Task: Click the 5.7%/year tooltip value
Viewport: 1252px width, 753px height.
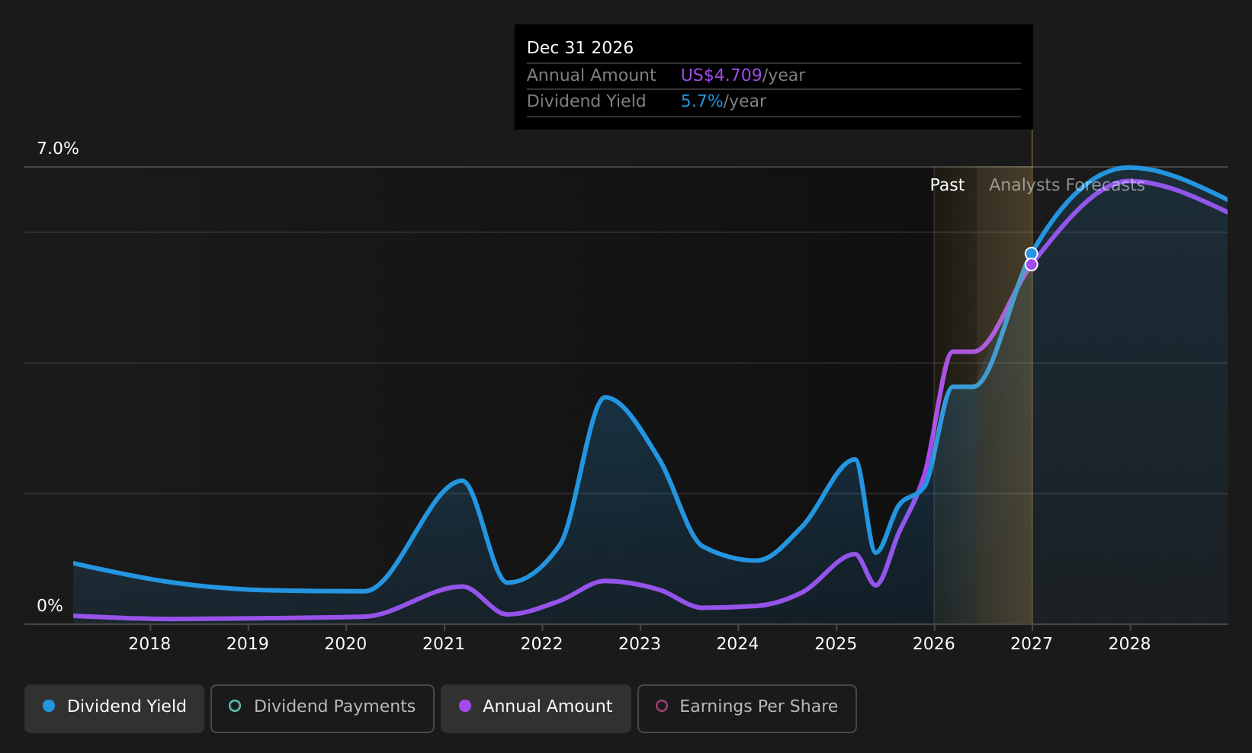Action: (x=723, y=101)
